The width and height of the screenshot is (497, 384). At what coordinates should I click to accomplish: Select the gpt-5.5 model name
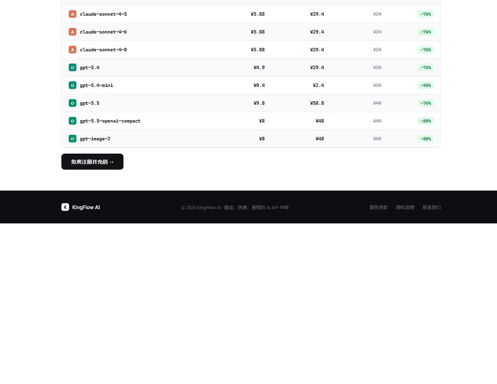[90, 103]
